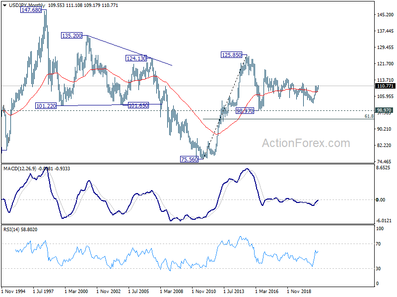Click the 101.650 support label
This screenshot has height=297, width=397.
tap(138, 105)
